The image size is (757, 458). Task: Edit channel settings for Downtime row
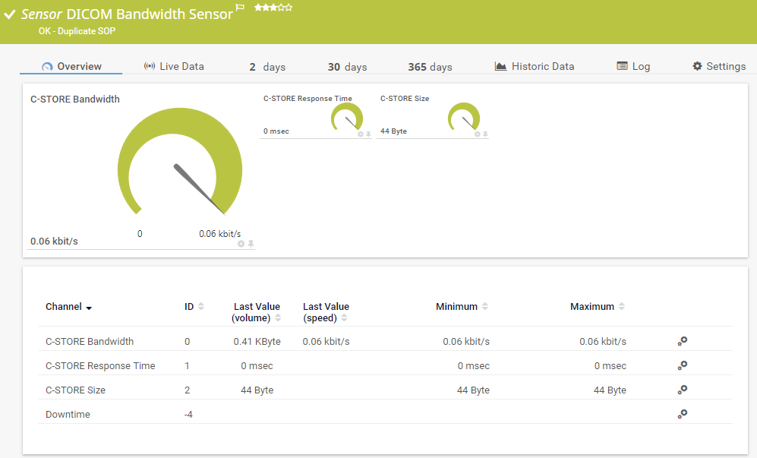[682, 414]
